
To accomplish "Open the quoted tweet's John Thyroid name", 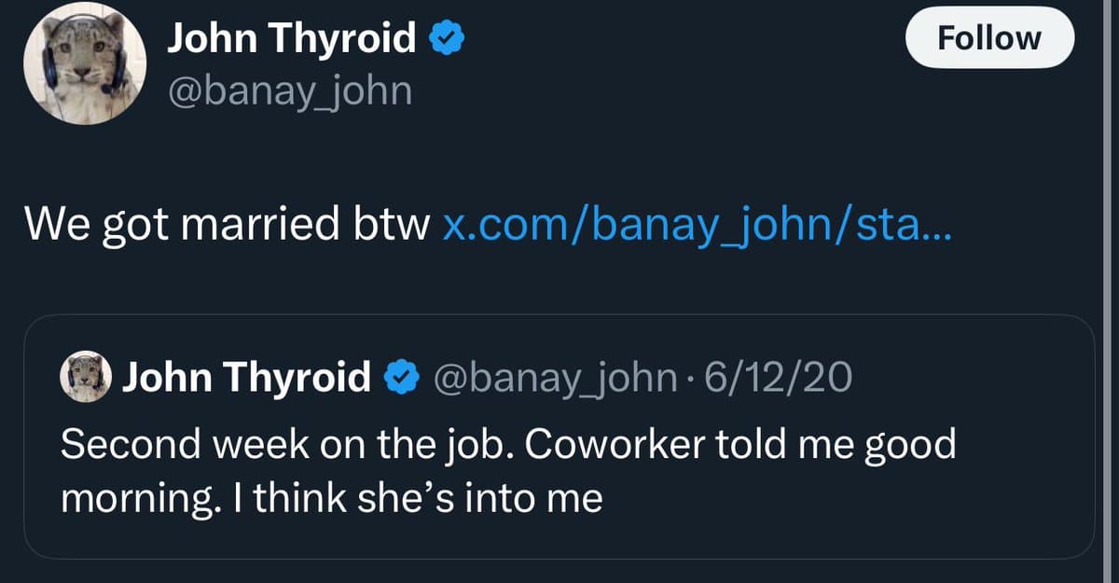I will pos(246,377).
